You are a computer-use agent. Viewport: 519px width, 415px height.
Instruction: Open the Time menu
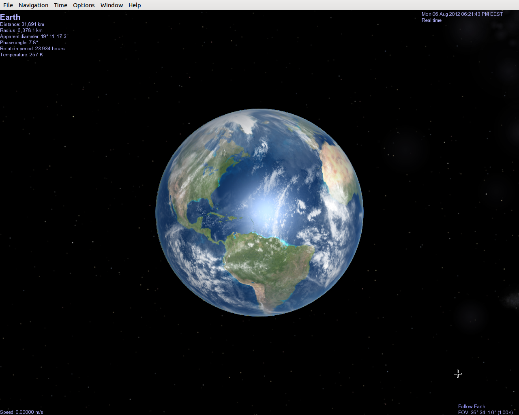tap(60, 5)
